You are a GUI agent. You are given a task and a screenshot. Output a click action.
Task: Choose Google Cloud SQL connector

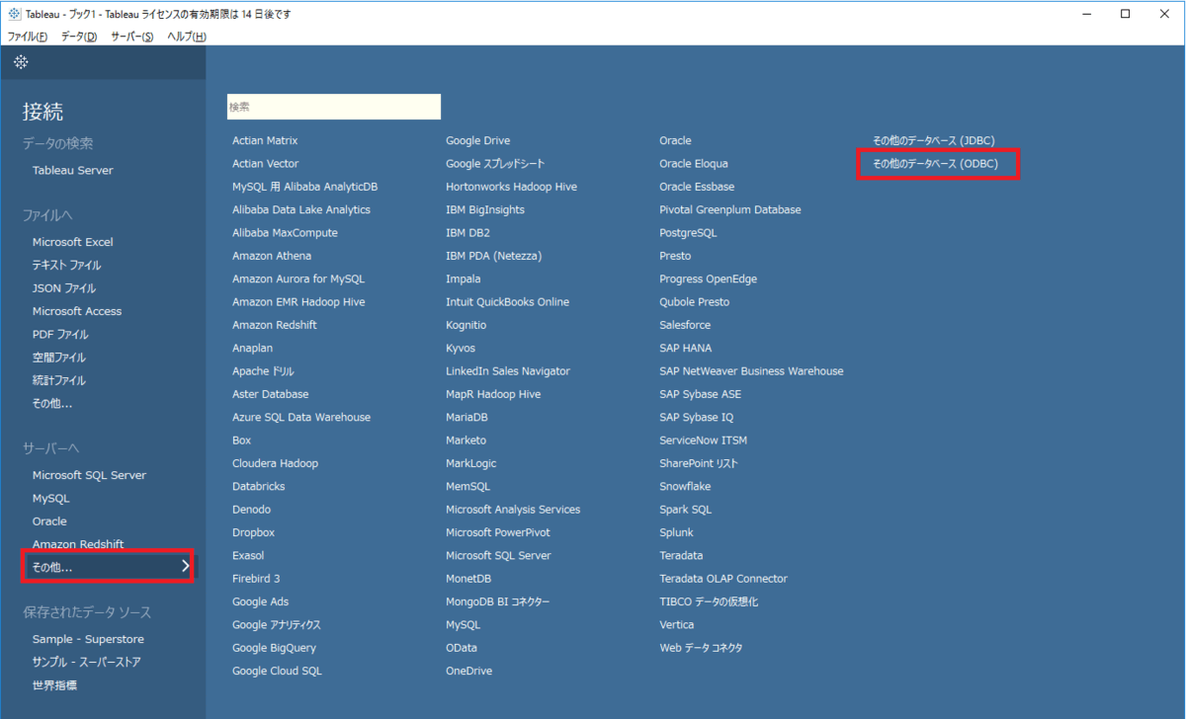coord(277,671)
